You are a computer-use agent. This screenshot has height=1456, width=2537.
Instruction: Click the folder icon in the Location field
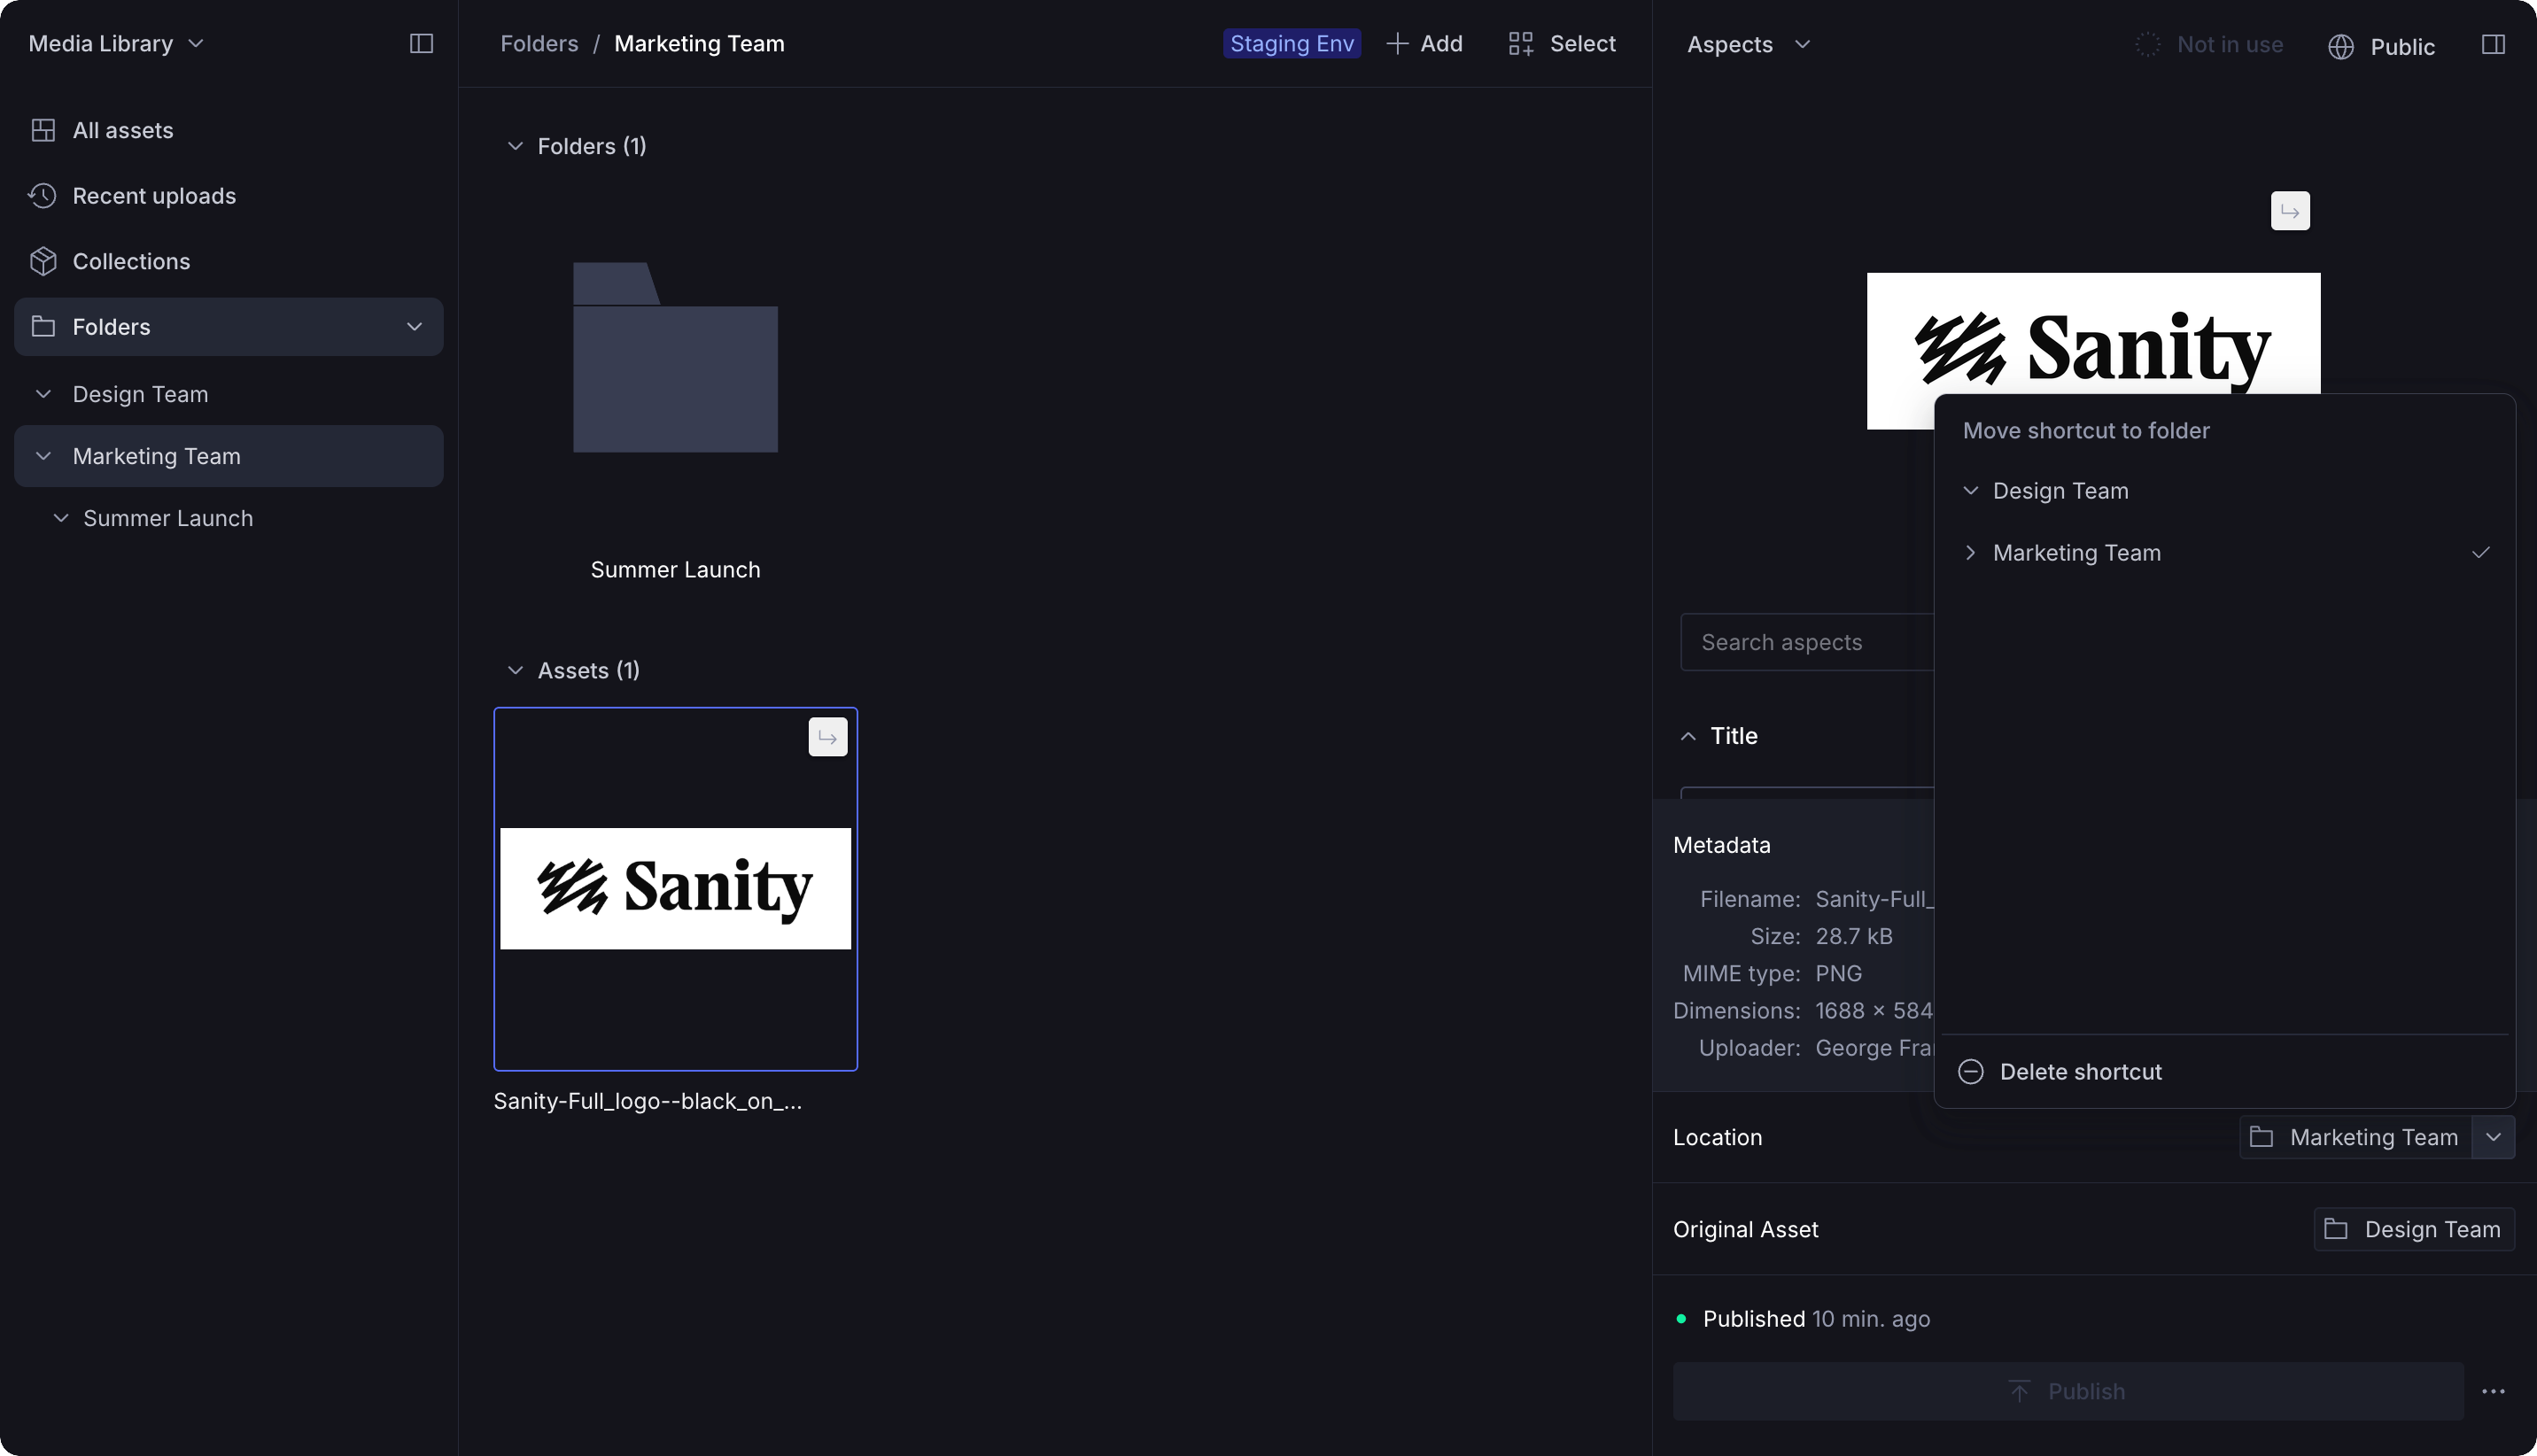coord(2262,1138)
